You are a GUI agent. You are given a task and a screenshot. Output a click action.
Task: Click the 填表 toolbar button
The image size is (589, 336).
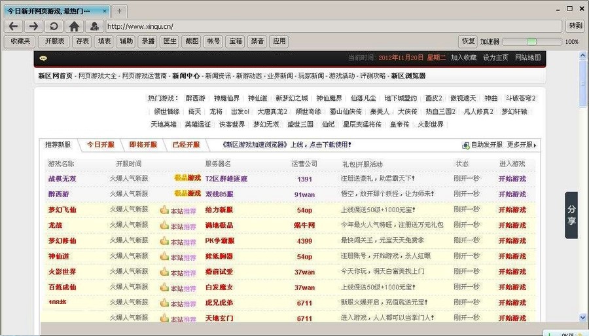click(104, 41)
